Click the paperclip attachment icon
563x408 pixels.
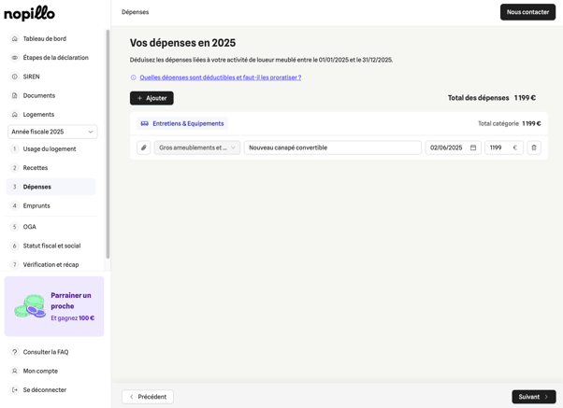[143, 148]
